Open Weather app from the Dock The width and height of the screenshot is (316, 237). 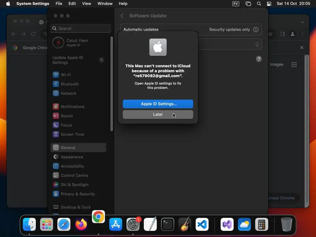[x=244, y=224]
